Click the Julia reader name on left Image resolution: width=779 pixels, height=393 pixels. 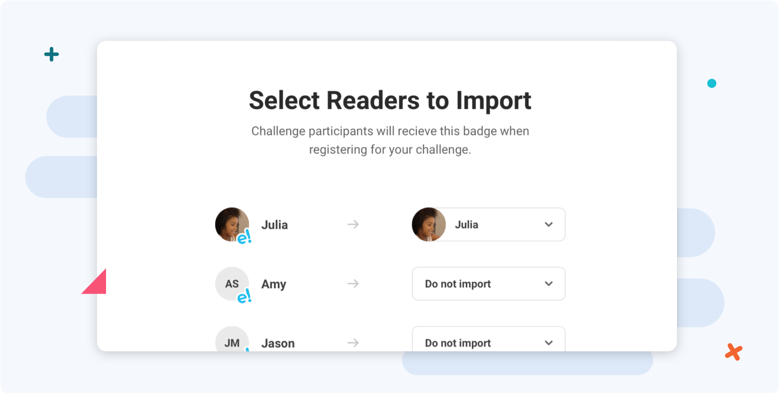point(274,225)
